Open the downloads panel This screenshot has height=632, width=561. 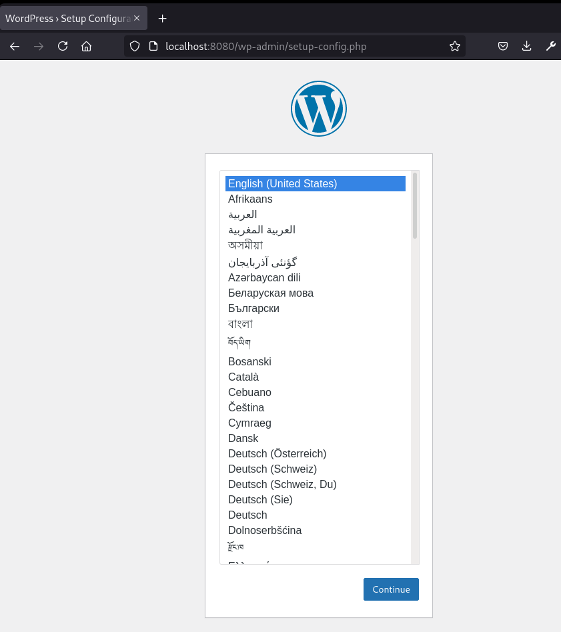point(526,47)
